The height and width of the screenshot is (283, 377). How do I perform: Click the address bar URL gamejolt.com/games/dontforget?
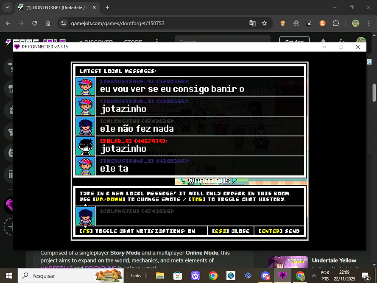[x=118, y=23]
